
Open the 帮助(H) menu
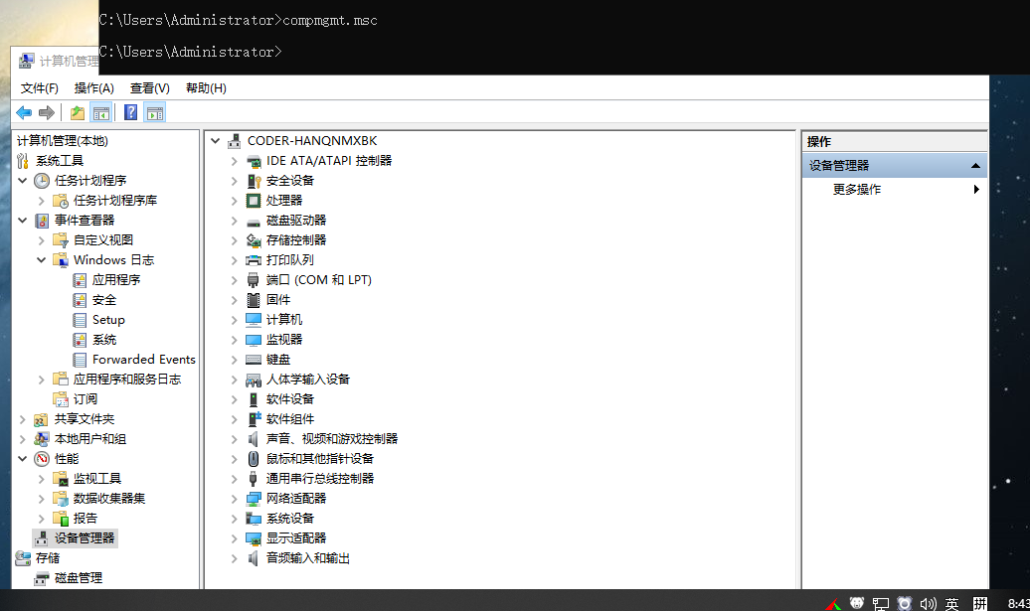pos(206,88)
